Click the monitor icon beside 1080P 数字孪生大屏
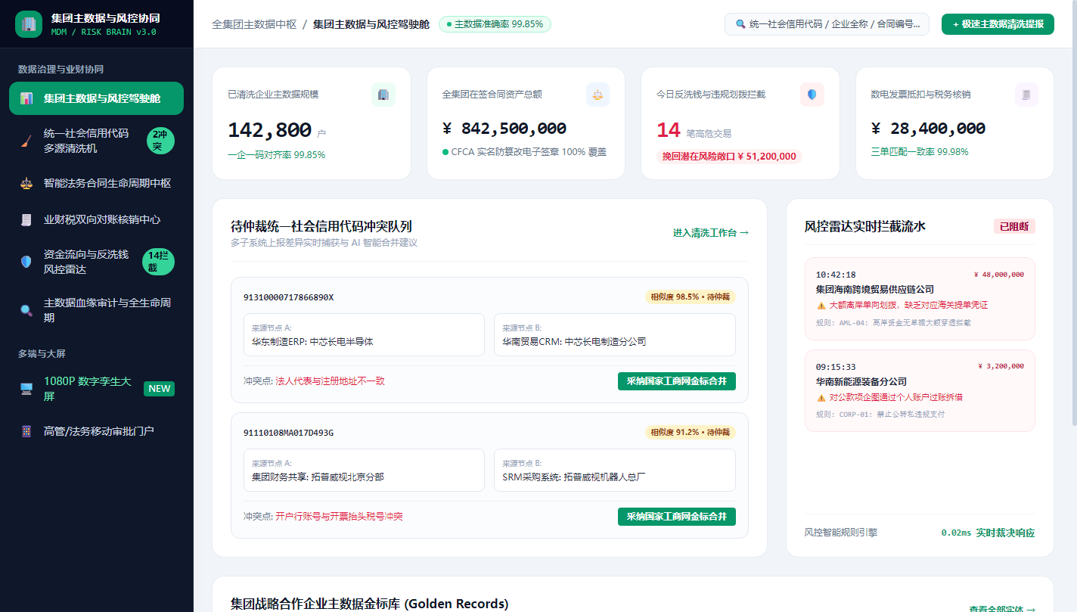 [26, 389]
